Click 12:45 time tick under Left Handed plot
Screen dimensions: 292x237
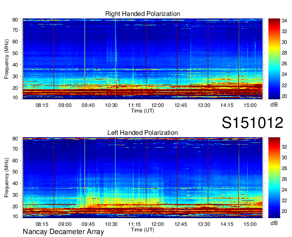tap(181, 224)
